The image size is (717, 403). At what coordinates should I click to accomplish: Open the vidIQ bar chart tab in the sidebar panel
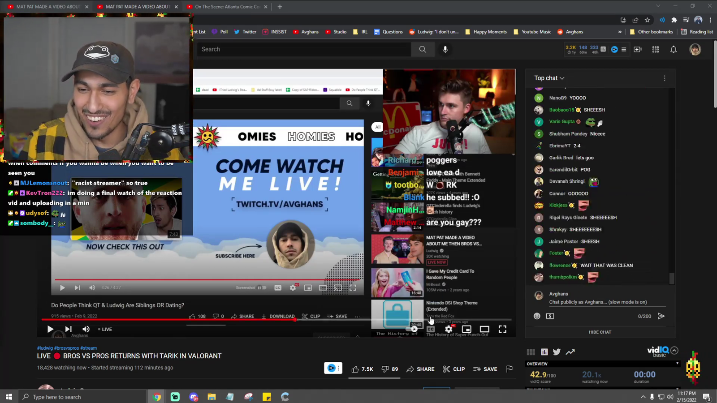point(544,352)
